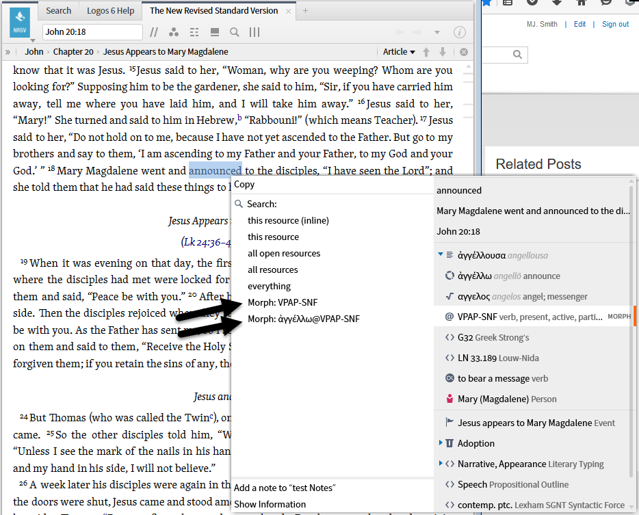Screen dimensions: 639x515
Task: Open the Article navigation dropdown
Action: [399, 52]
